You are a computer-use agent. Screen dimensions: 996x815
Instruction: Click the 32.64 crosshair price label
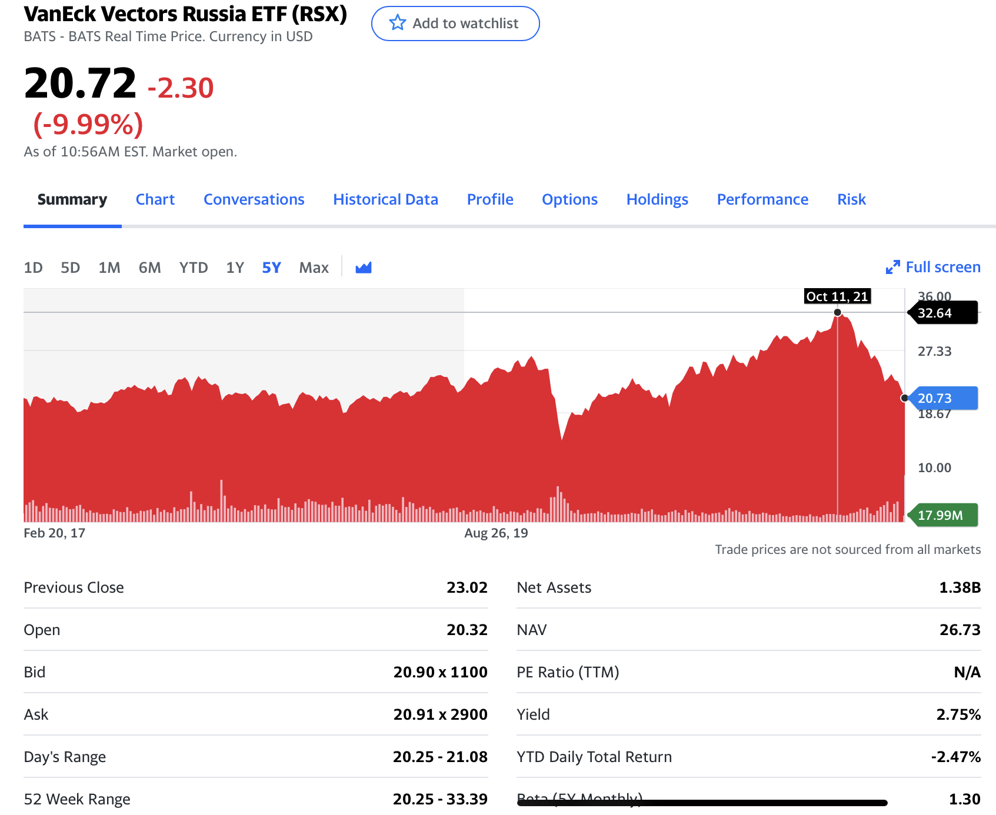pyautogui.click(x=943, y=313)
